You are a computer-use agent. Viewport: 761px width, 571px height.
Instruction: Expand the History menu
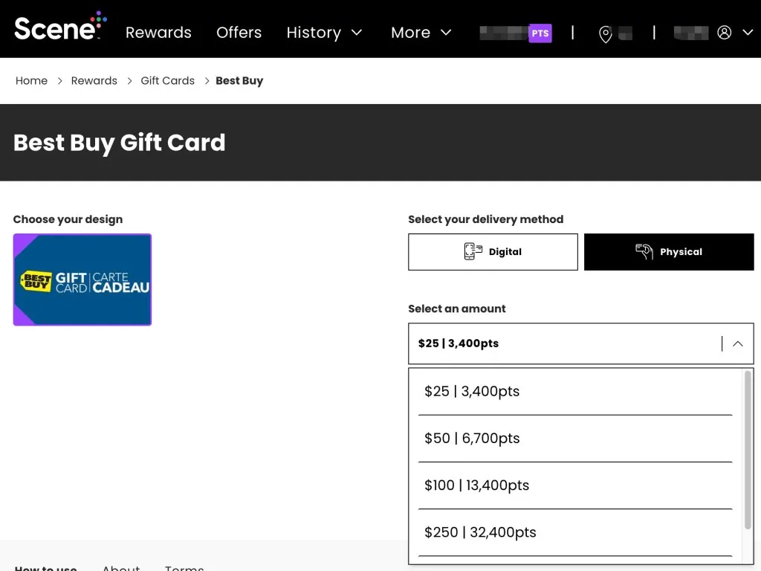[324, 33]
